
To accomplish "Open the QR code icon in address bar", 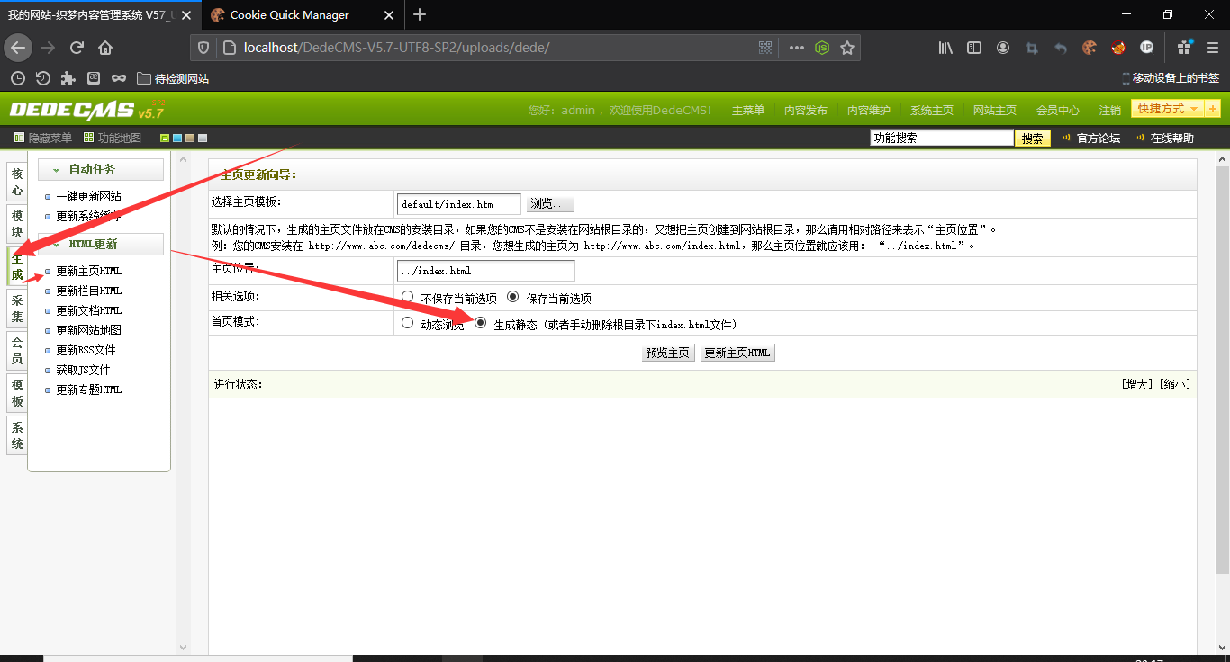I will 765,48.
